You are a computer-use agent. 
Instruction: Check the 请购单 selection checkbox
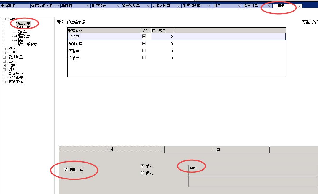[144, 50]
